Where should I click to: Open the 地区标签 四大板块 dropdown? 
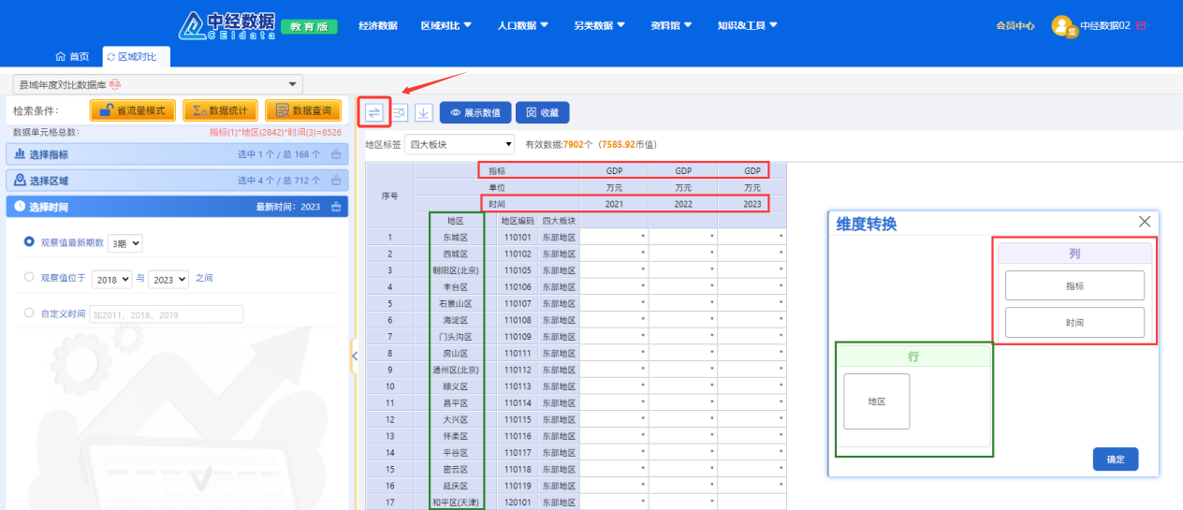point(460,144)
